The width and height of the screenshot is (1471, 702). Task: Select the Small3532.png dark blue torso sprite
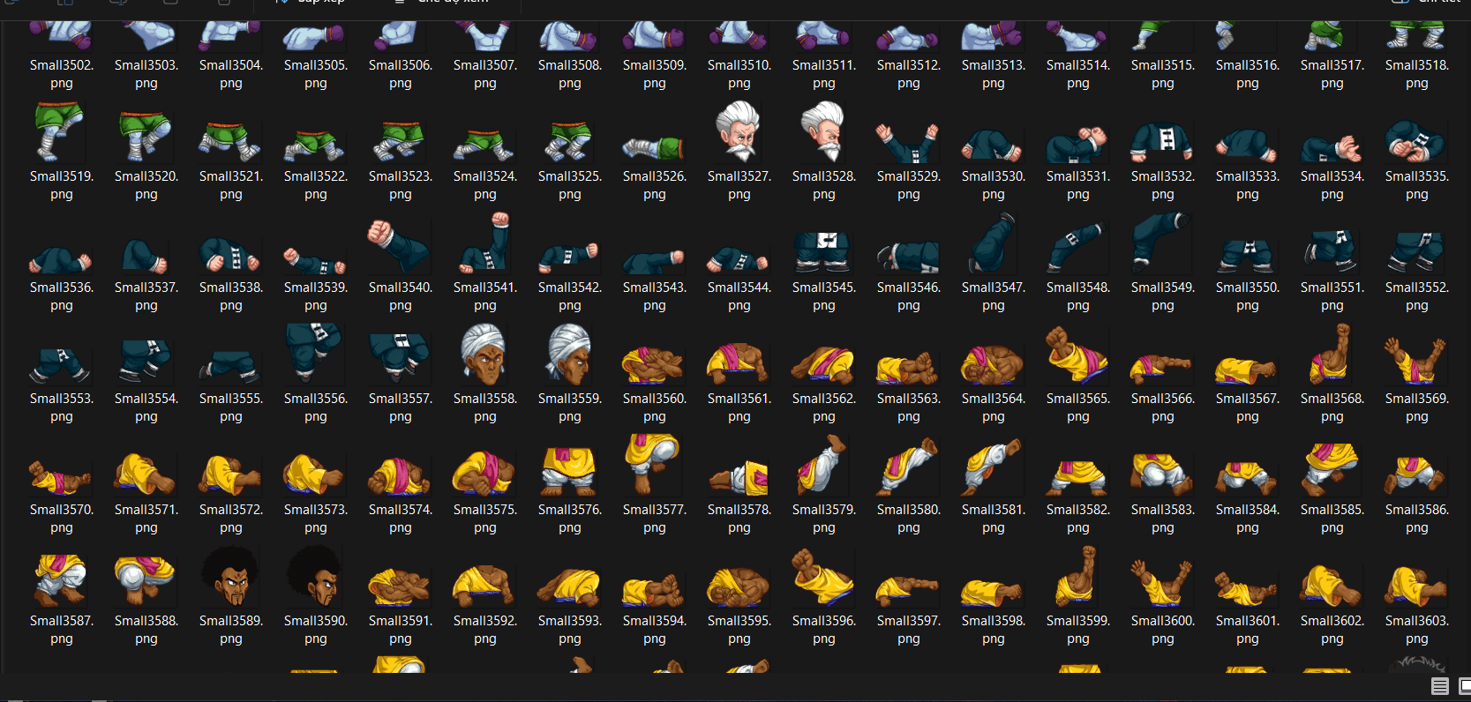click(1162, 141)
